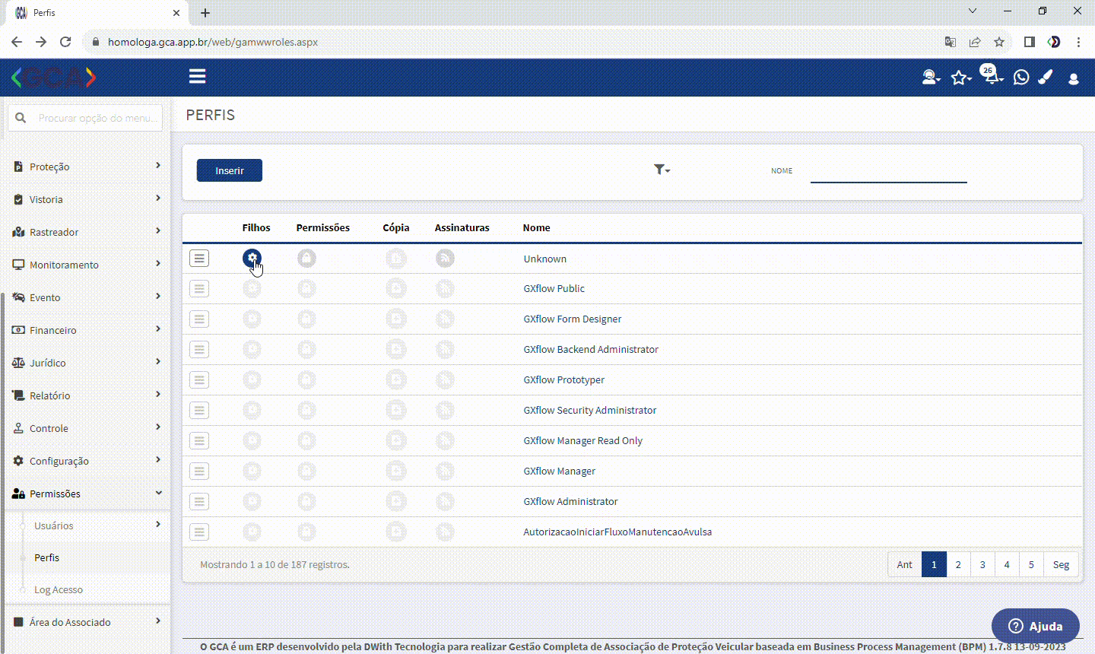The width and height of the screenshot is (1095, 654).
Task: Expand Financeiro sidebar menu
Action: pos(87,330)
